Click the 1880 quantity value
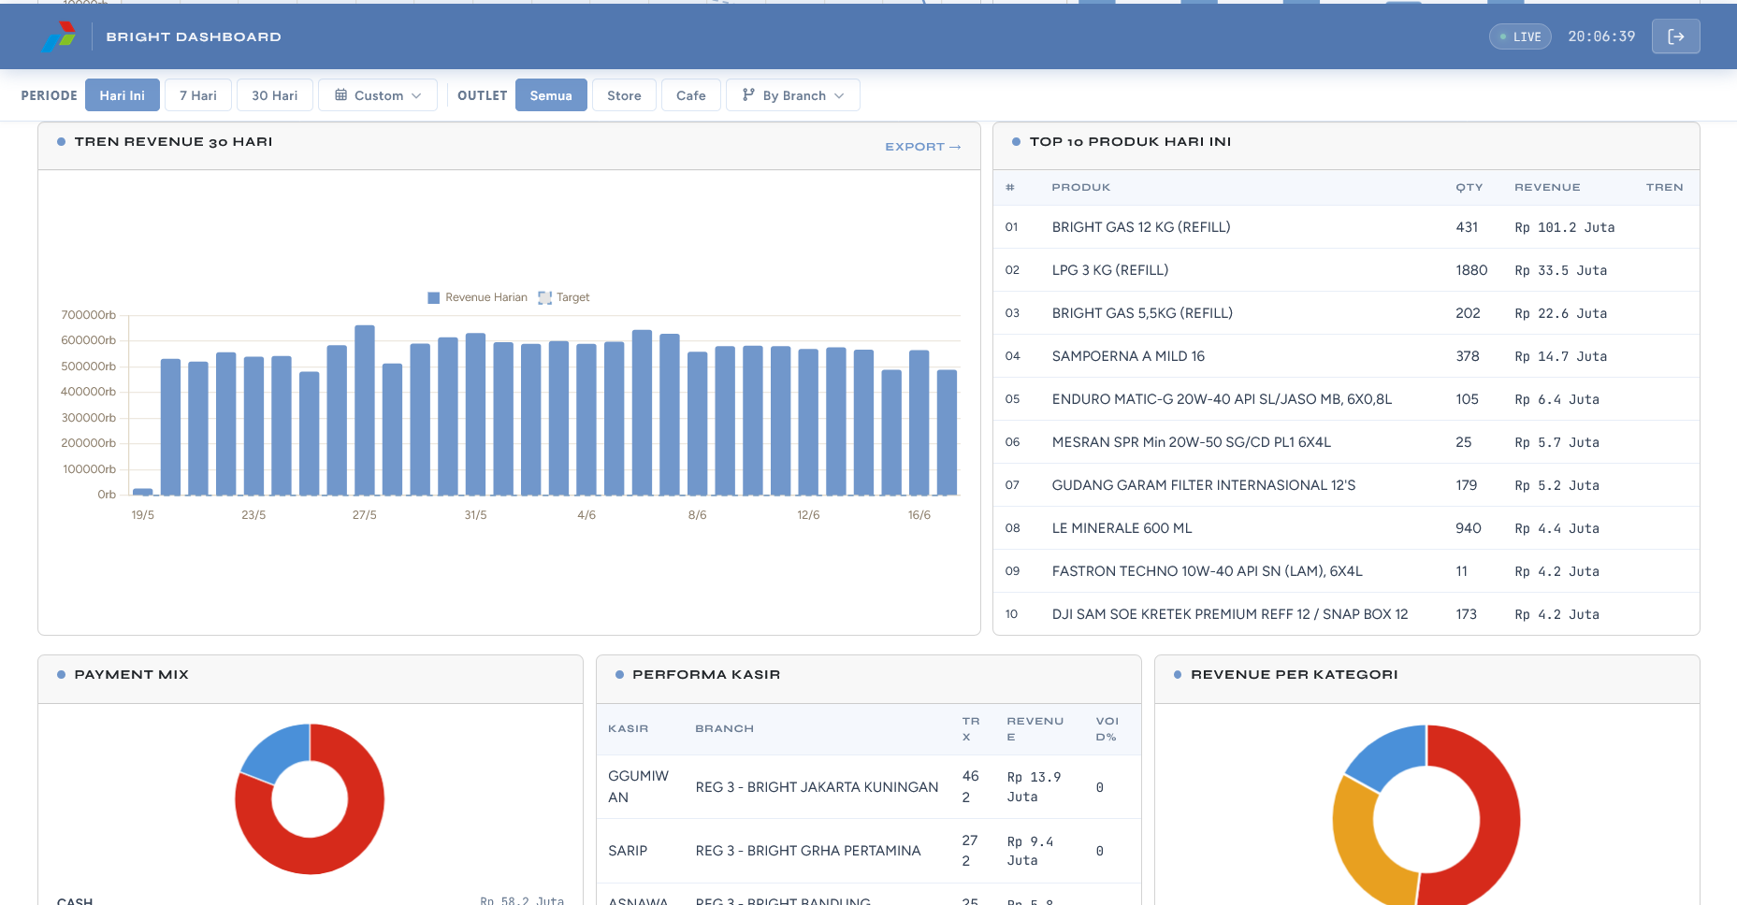Screen dimensions: 1737x905 pyautogui.click(x=1471, y=270)
